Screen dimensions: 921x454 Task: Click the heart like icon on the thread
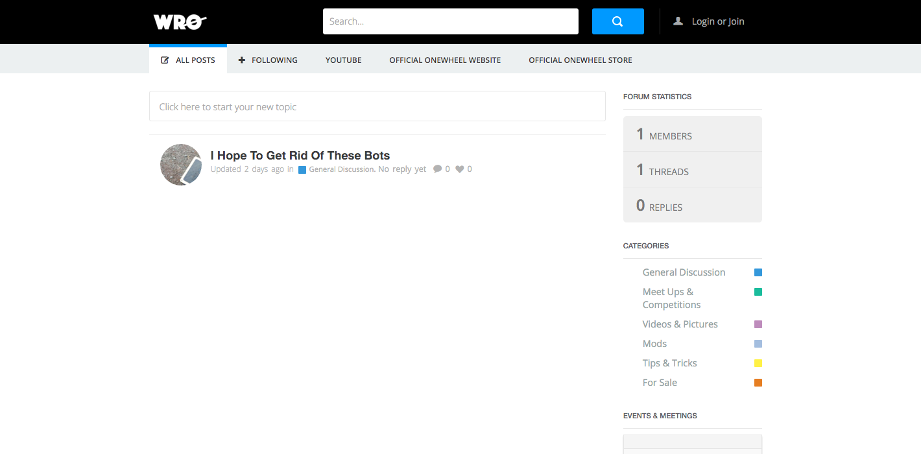(x=459, y=169)
